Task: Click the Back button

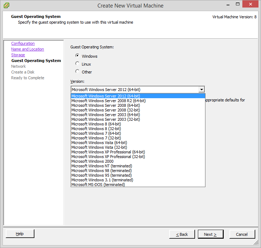Action: click(x=182, y=234)
